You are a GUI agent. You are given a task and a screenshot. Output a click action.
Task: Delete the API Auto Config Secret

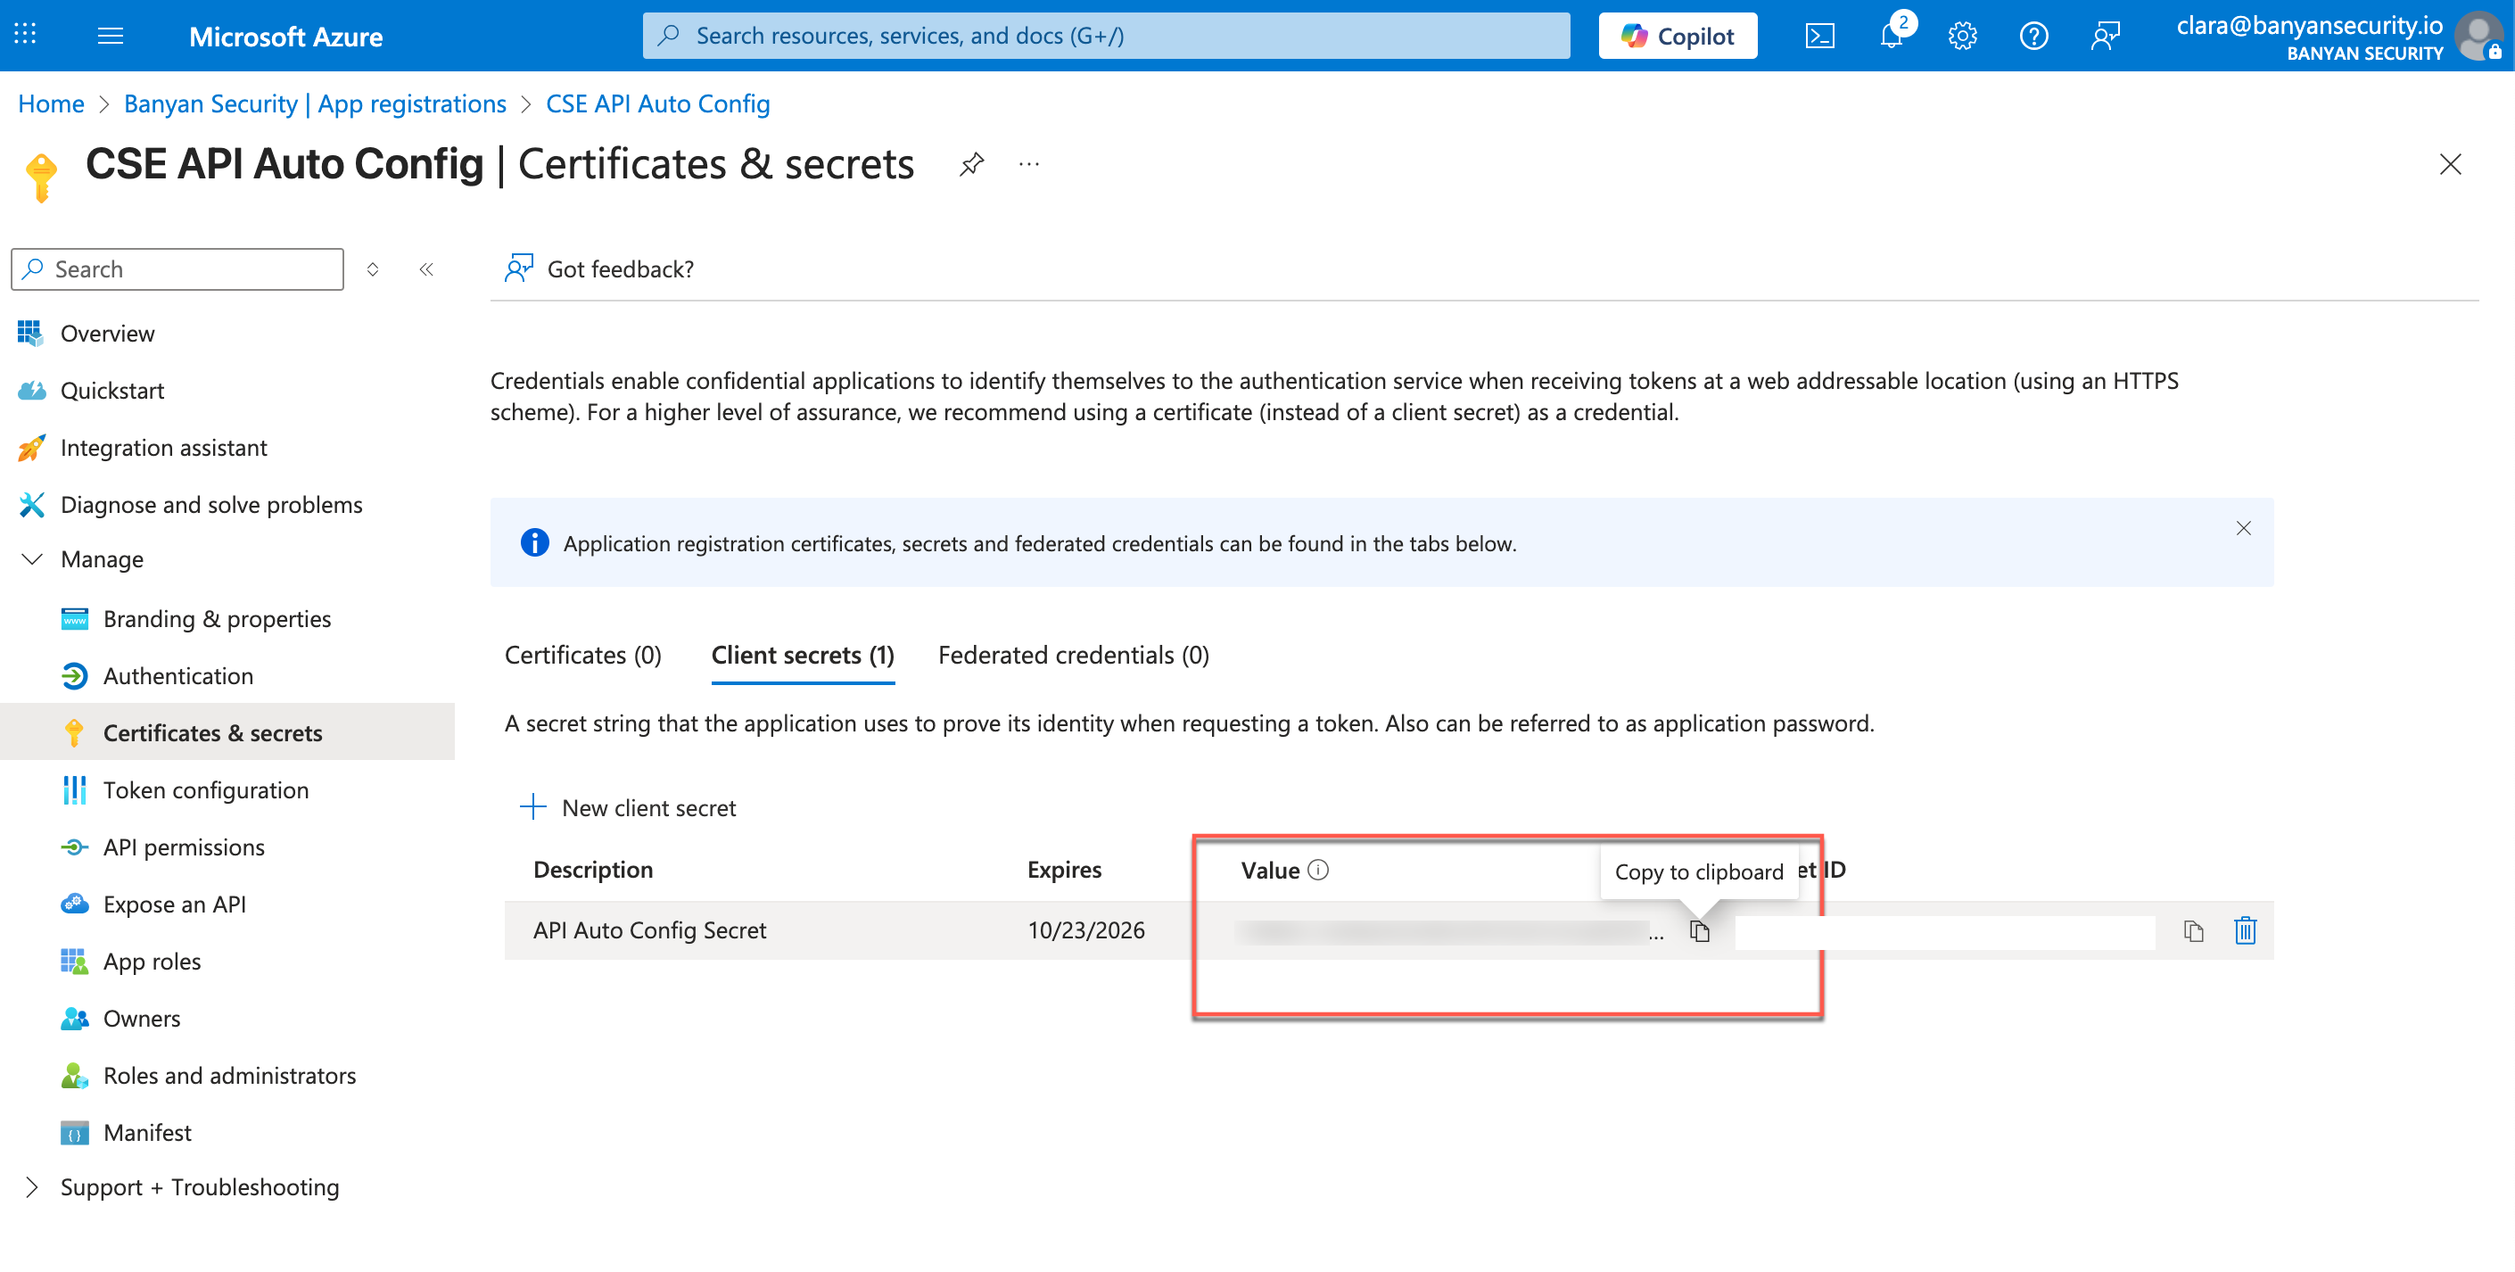click(x=2245, y=930)
